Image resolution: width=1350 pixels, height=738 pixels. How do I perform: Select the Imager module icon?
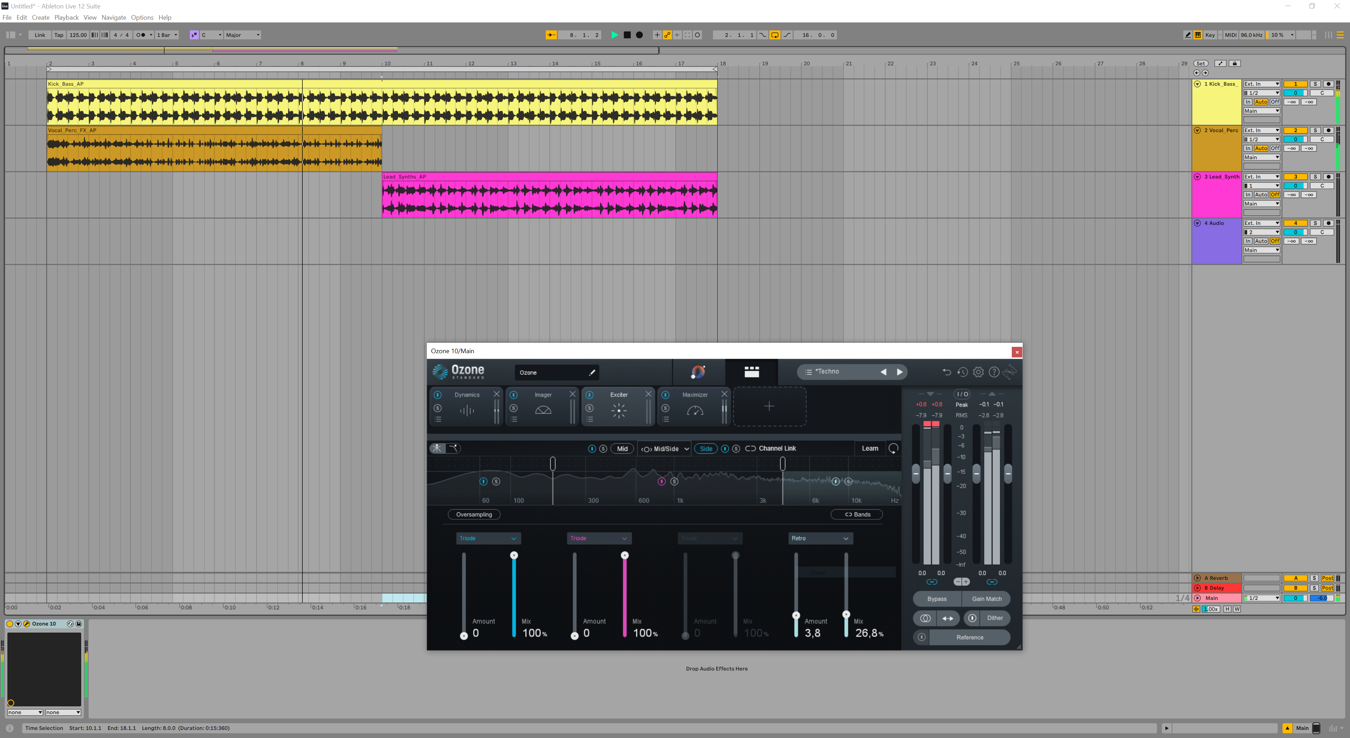(543, 410)
